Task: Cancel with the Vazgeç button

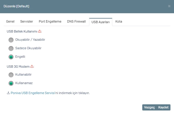Action: (x=149, y=107)
